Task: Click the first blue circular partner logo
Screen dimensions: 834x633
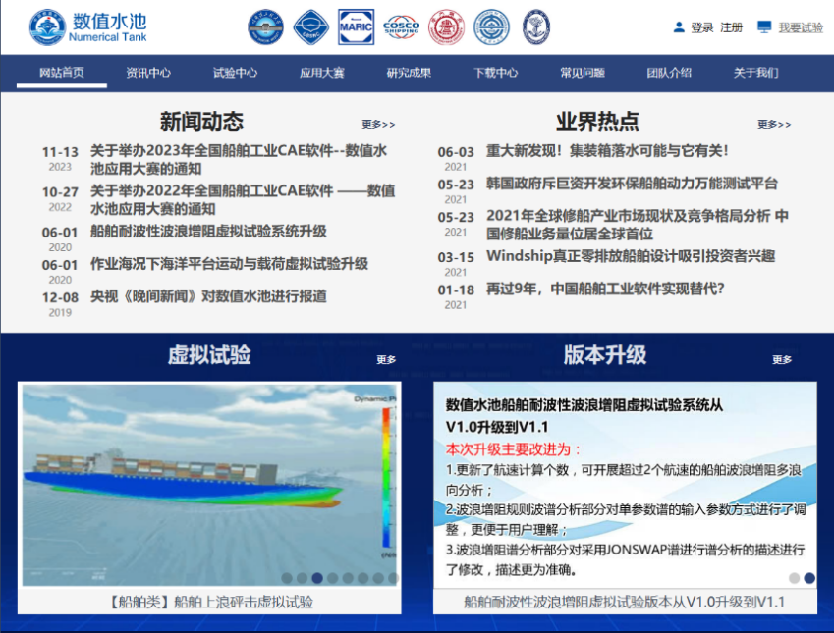Action: [x=265, y=27]
